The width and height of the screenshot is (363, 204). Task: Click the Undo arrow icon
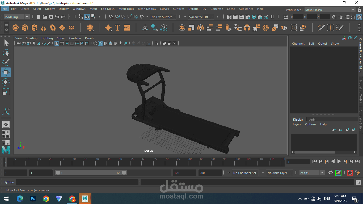pos(57,17)
